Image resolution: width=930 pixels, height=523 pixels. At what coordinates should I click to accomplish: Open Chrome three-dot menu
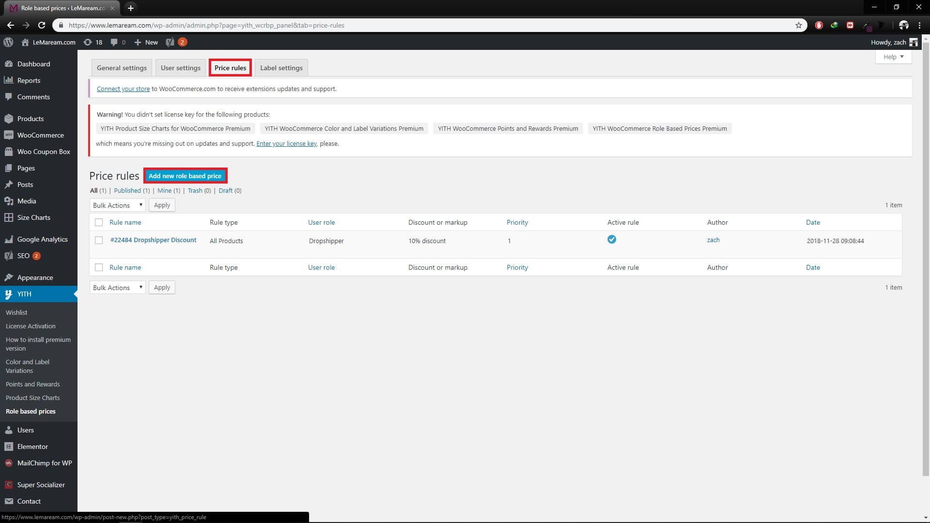pos(919,25)
